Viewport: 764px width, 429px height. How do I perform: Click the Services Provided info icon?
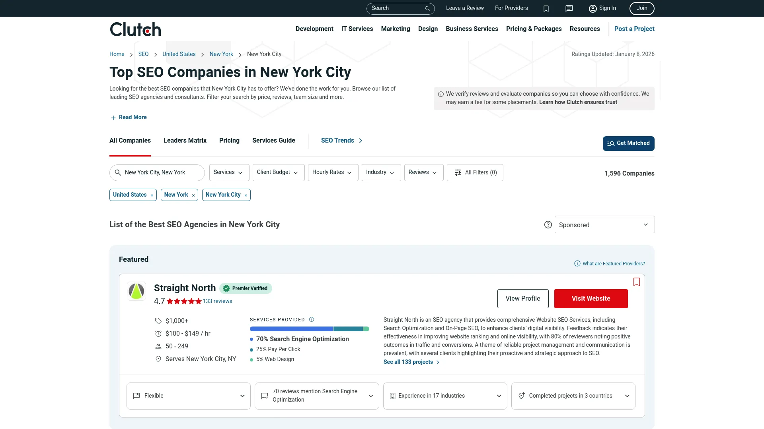312,319
